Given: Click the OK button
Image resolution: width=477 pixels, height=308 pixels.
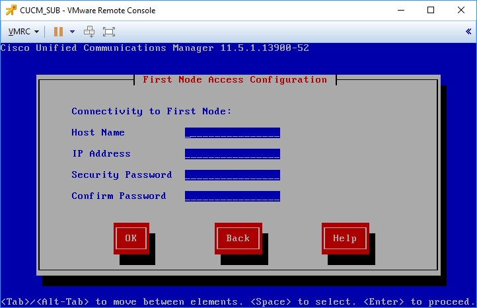Looking at the screenshot, I should point(131,239).
